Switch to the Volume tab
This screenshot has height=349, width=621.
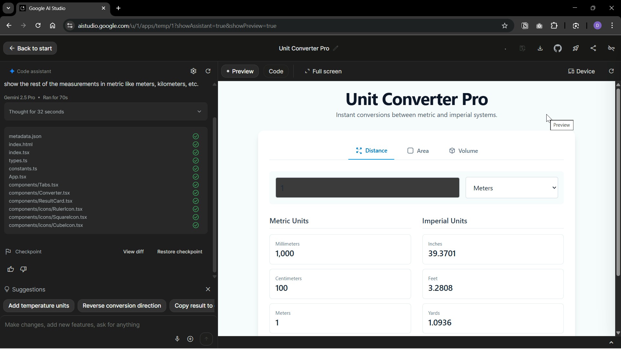(463, 151)
